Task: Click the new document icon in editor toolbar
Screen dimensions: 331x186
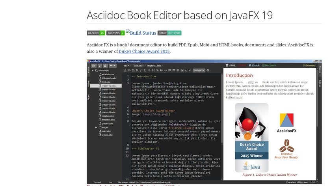Action: (x=125, y=71)
